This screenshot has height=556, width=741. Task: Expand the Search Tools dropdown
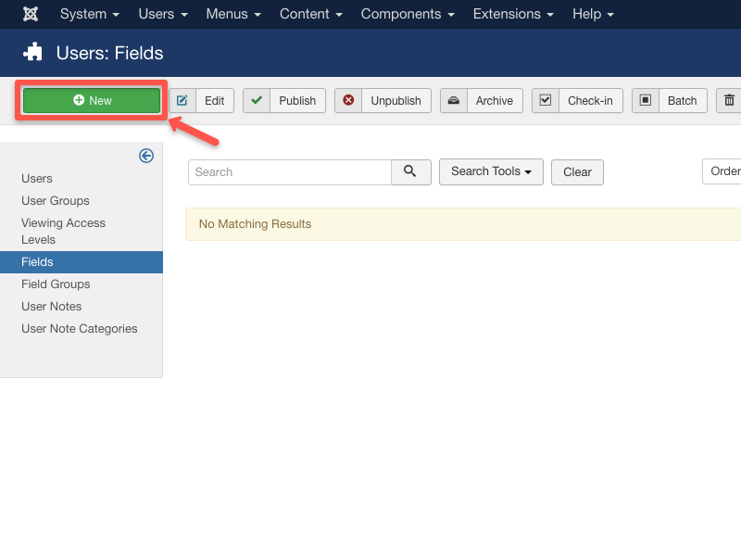point(491,171)
